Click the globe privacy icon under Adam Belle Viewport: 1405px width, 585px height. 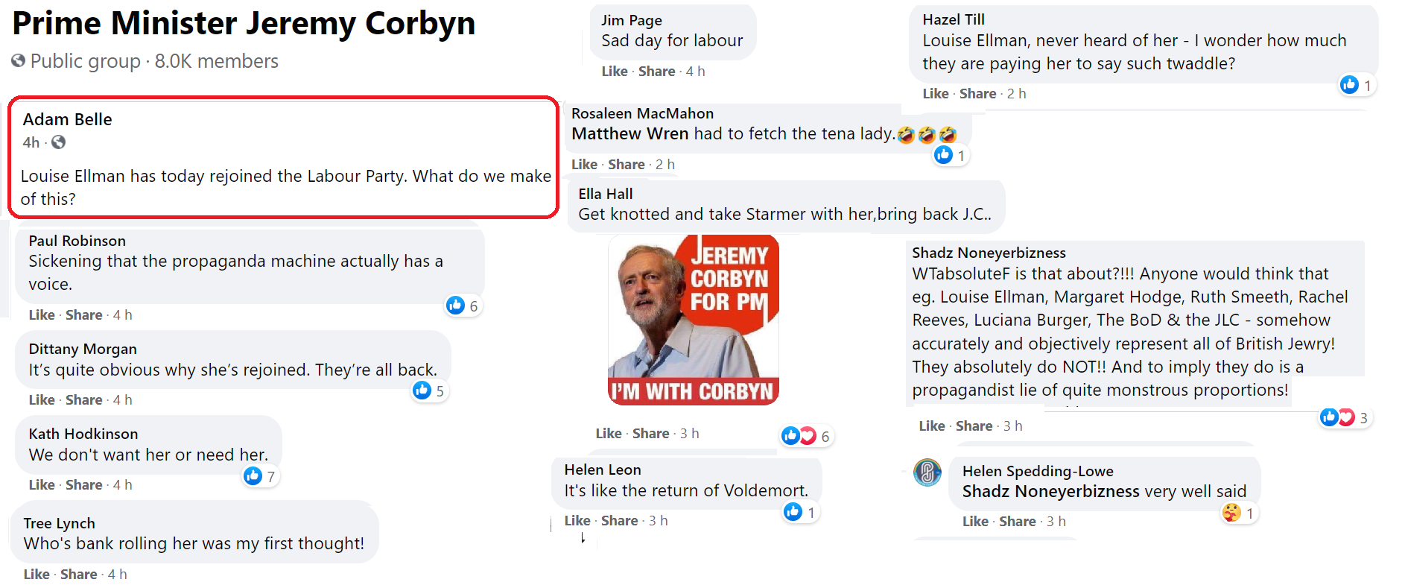[58, 142]
